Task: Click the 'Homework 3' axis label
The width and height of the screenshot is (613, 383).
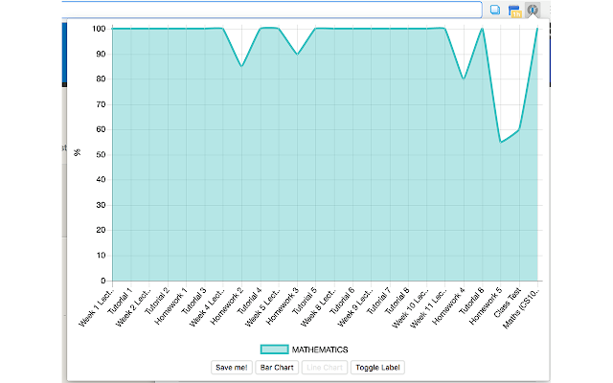Action: point(282,306)
